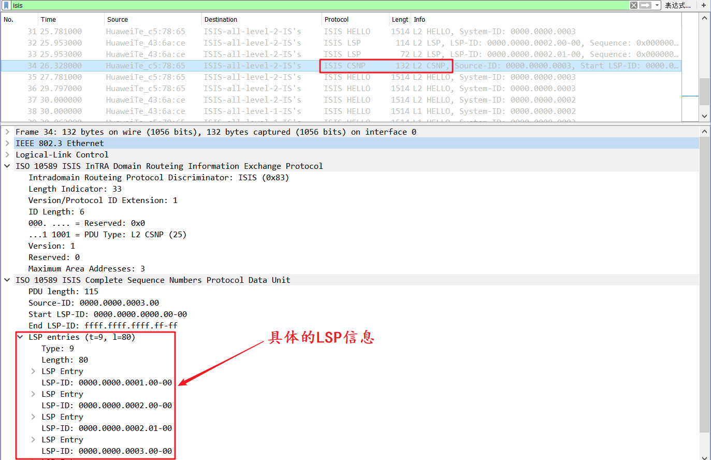711x460 pixels.
Task: Select packet 31 ISIS HELLO row
Action: 341,32
